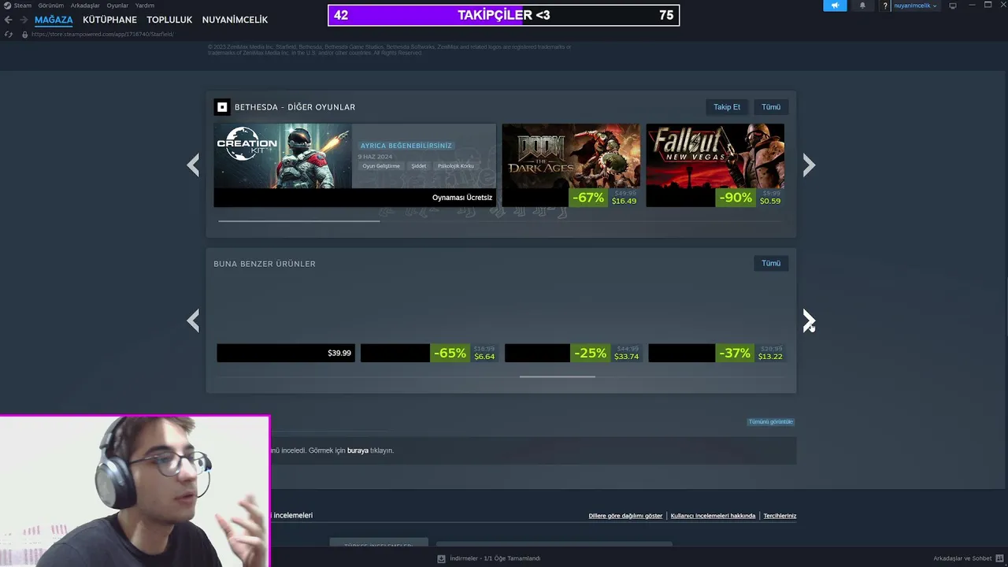
Task: Open the Görünüm menu
Action: click(51, 6)
